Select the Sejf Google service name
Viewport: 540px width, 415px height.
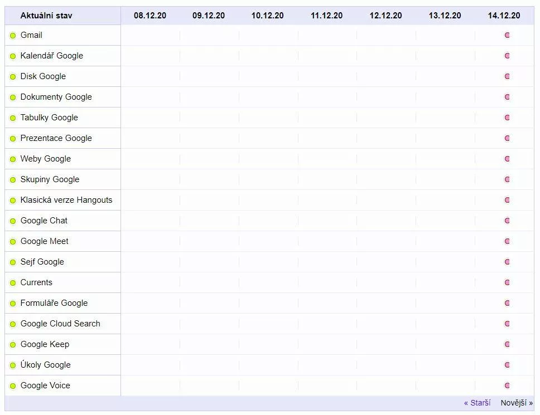(x=42, y=262)
